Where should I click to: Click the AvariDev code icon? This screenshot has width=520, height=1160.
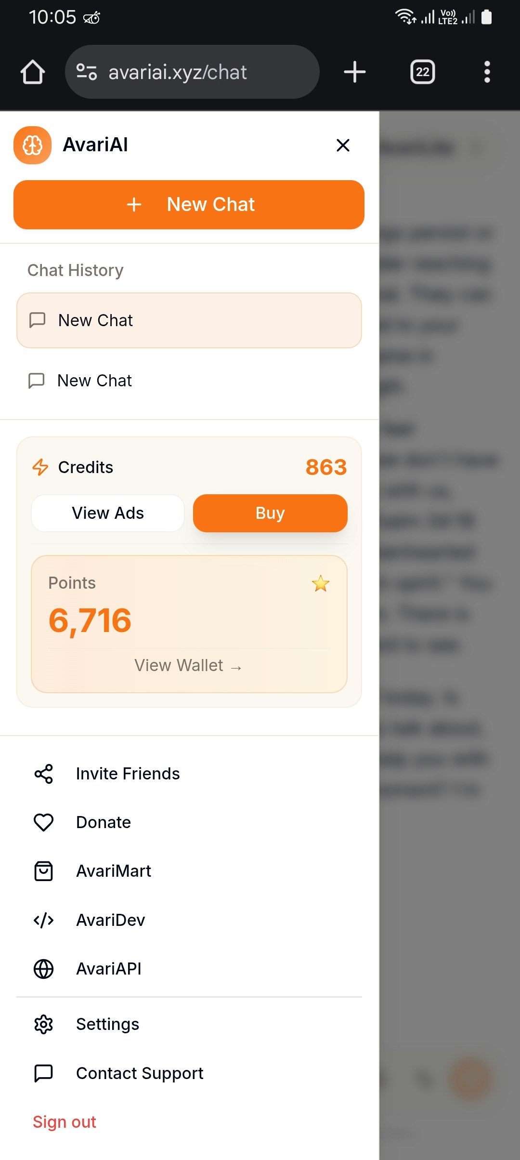pos(43,920)
